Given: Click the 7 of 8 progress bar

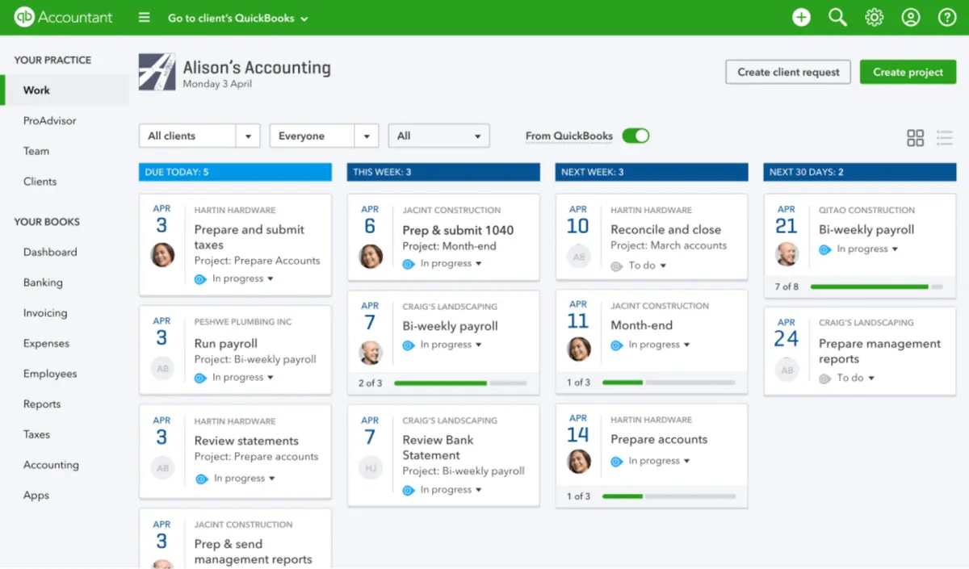Looking at the screenshot, I should tap(876, 287).
